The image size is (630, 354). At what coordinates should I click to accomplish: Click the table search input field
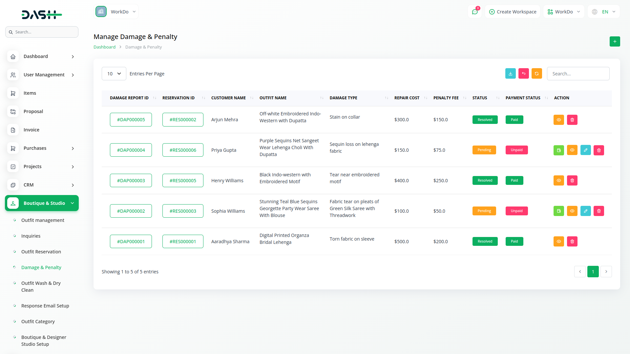click(x=578, y=74)
